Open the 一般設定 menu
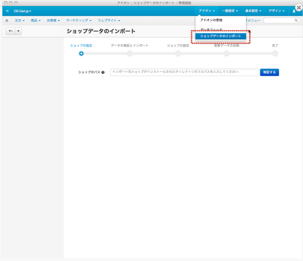Screen dimensions: 303x261 [x=230, y=11]
